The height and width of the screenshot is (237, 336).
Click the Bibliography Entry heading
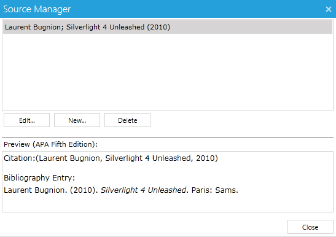click(39, 178)
